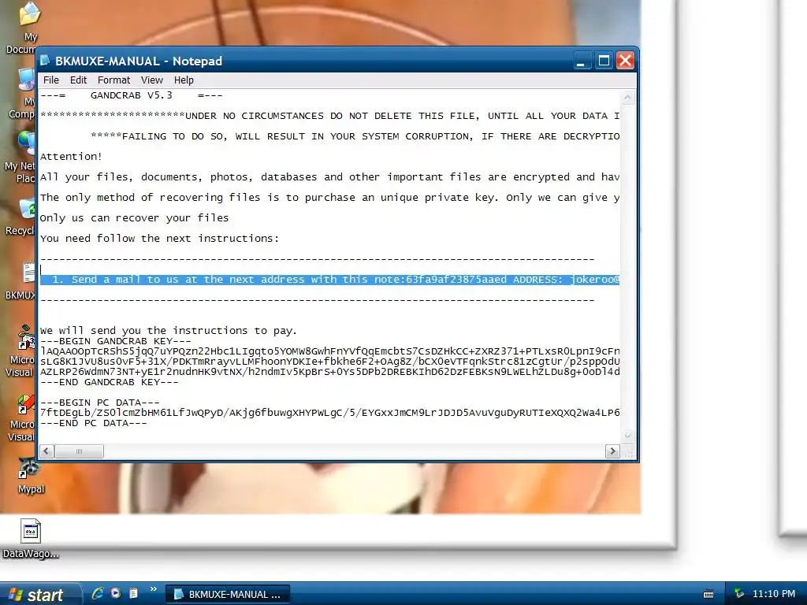Click the '---BEGIN GANDCRAB KEY---' line

[x=116, y=341]
